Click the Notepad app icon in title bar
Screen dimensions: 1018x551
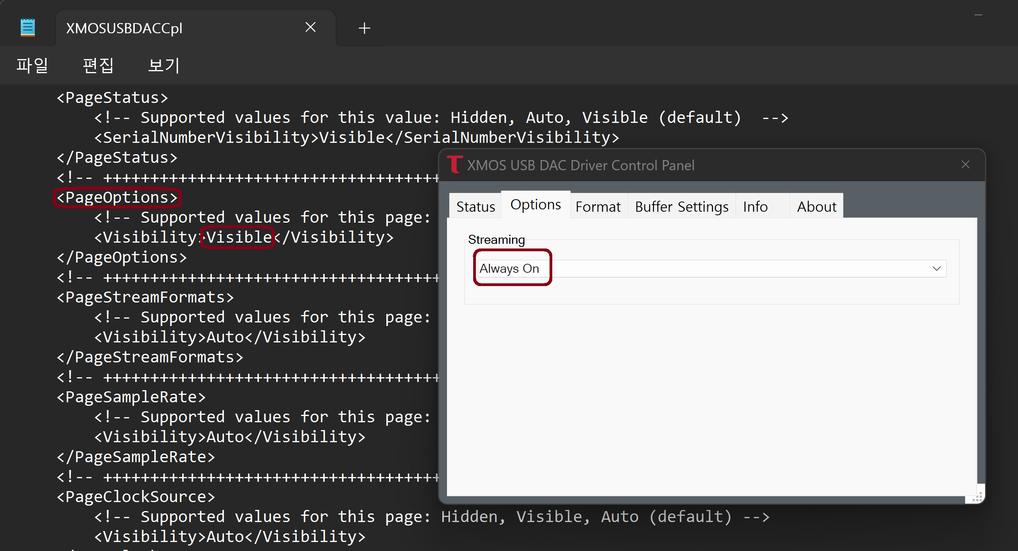[x=28, y=28]
